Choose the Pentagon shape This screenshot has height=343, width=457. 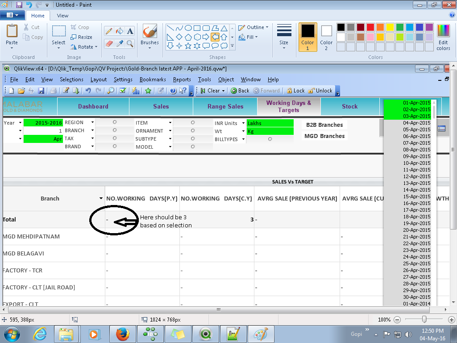(188, 37)
